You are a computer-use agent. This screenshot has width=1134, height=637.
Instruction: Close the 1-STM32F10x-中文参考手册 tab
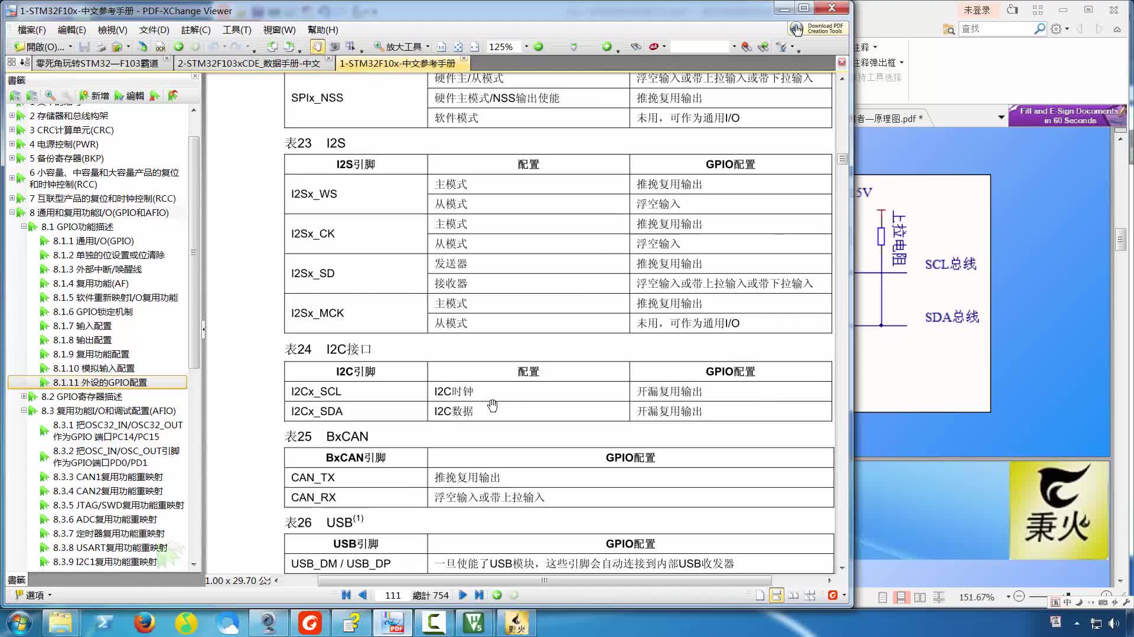click(464, 59)
